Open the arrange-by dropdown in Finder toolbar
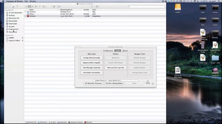The height and width of the screenshot is (124, 222). click(x=44, y=7)
